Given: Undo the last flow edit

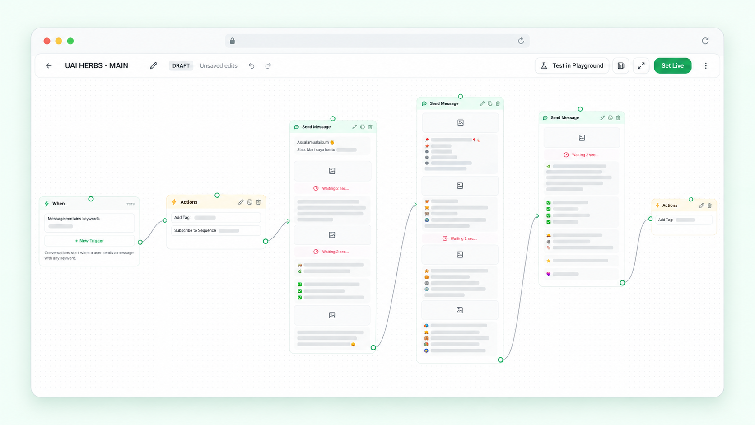Looking at the screenshot, I should (252, 66).
